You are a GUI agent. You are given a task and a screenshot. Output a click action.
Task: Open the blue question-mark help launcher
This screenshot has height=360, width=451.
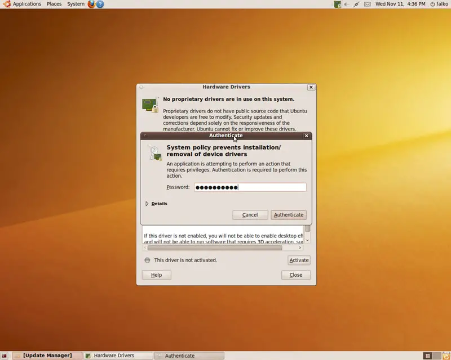(100, 4)
